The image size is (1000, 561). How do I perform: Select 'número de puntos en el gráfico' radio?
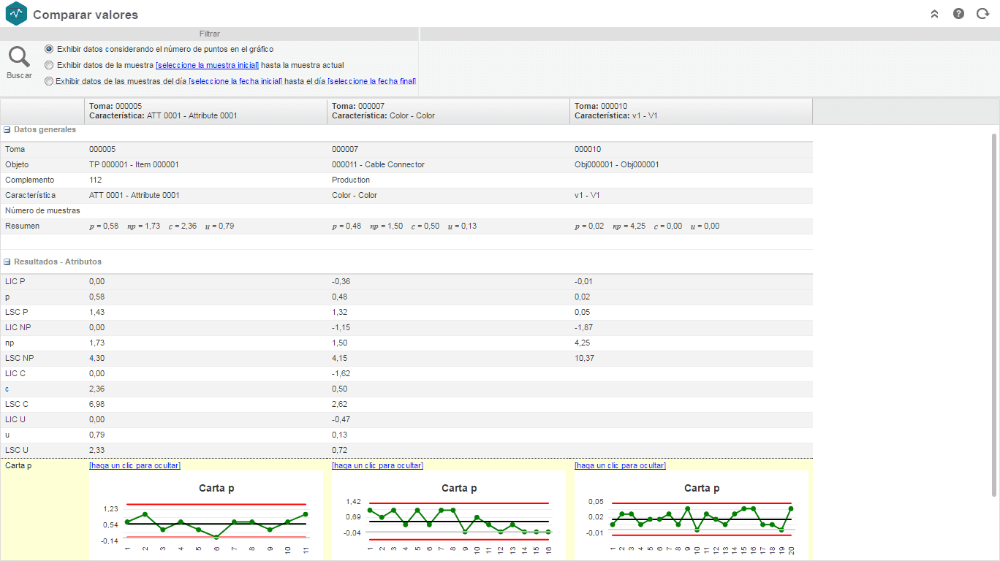pyautogui.click(x=49, y=49)
